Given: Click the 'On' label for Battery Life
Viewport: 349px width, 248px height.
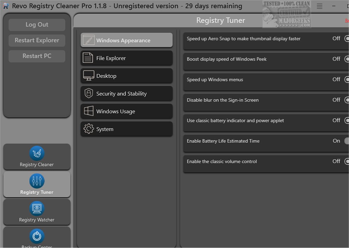Looking at the screenshot, I should pyautogui.click(x=336, y=141).
